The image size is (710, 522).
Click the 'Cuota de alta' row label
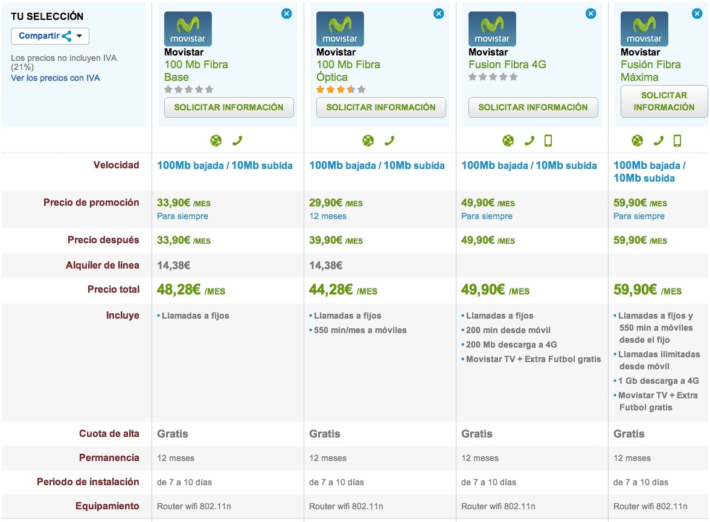click(x=109, y=434)
